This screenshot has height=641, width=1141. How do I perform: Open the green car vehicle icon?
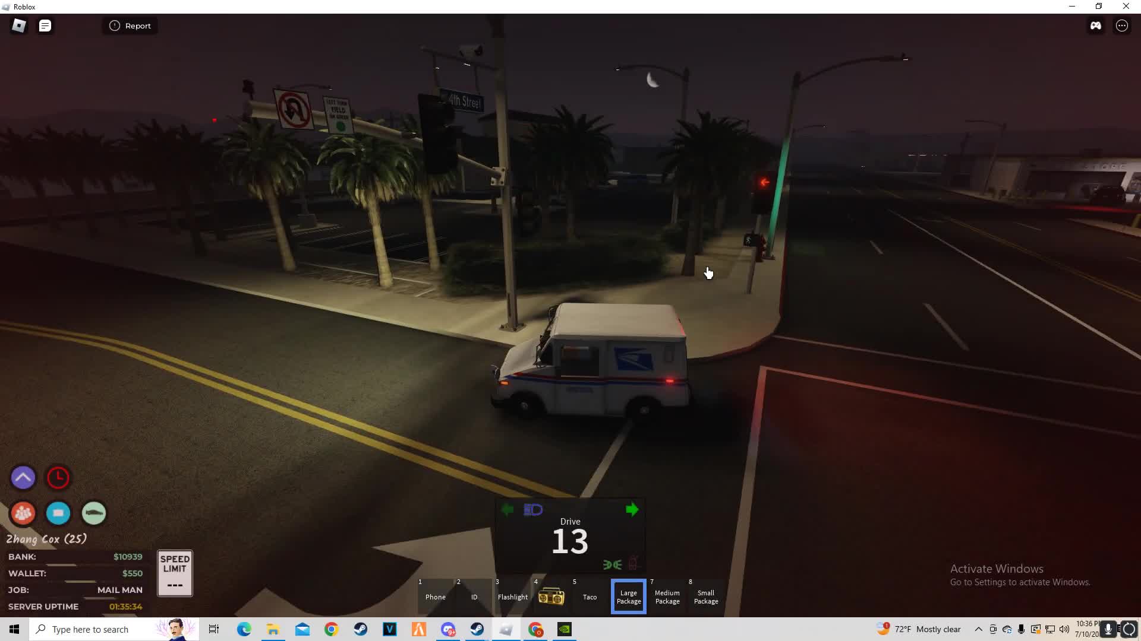pos(94,513)
